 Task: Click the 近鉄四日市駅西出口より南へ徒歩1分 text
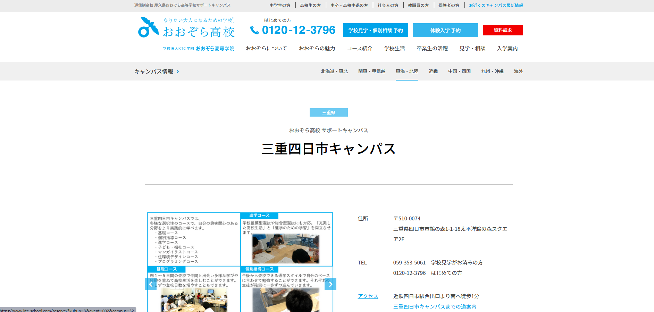coord(436,296)
